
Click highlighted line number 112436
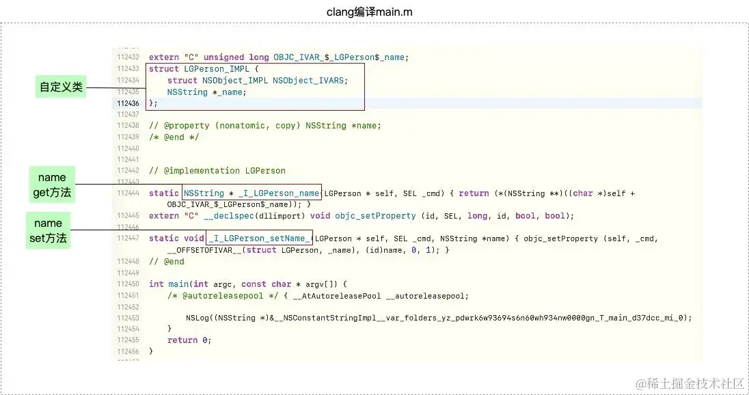pyautogui.click(x=128, y=103)
